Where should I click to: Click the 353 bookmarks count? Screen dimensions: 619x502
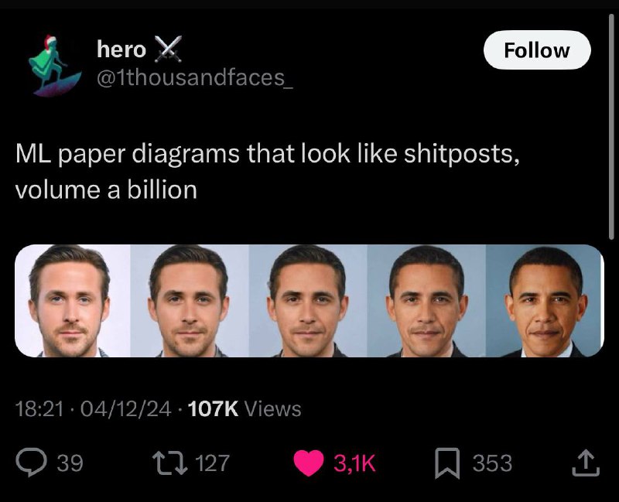[x=492, y=463]
